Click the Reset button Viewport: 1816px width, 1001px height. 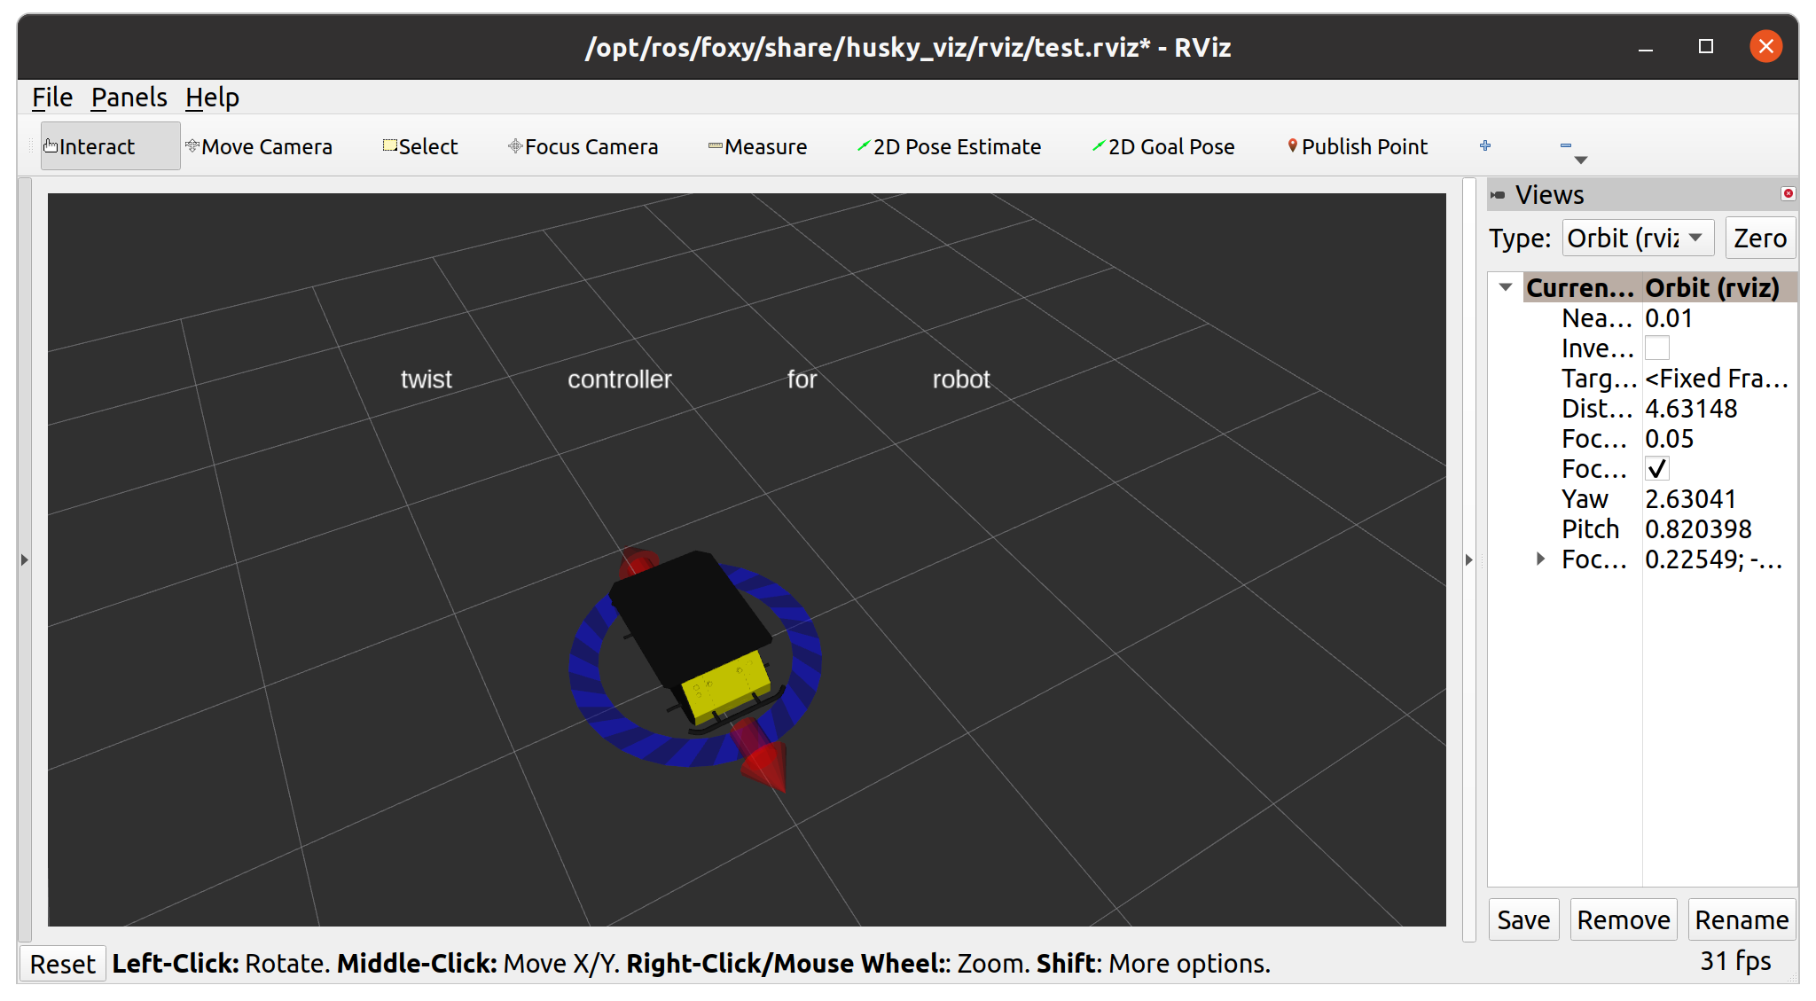pyautogui.click(x=62, y=964)
